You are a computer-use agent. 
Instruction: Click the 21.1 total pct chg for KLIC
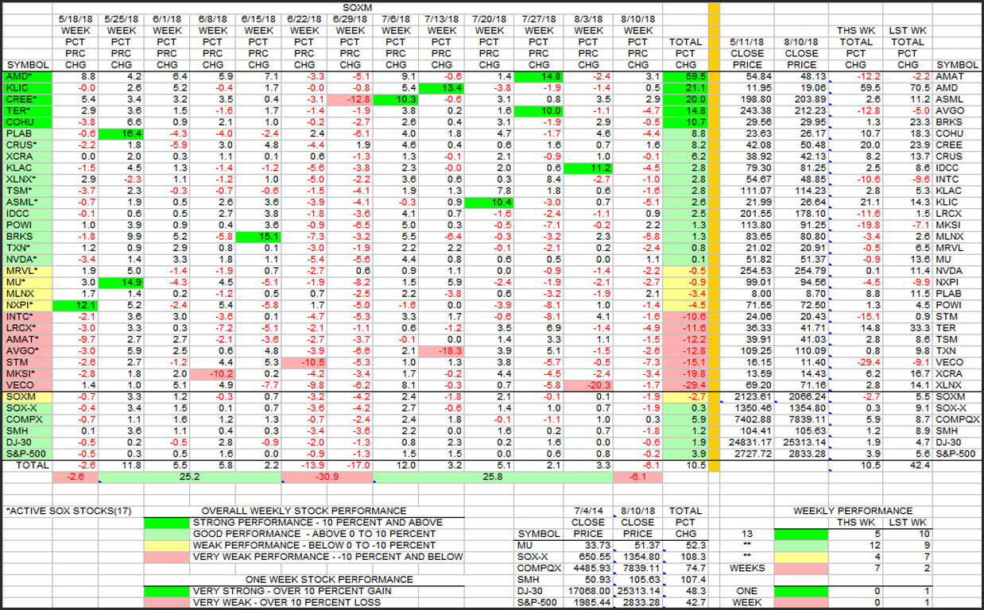(x=684, y=87)
